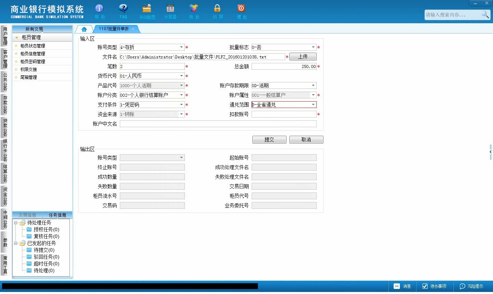Click the search magnifier icon
Viewport: 493px width, 294px height.
485,14
